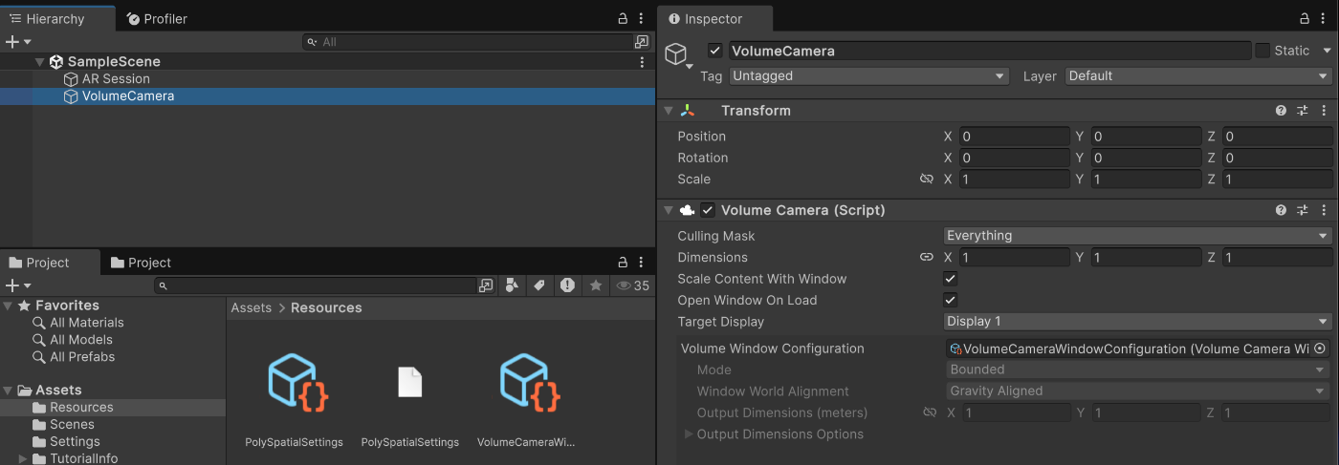Viewport: 1339px width, 465px height.
Task: Click the Hierarchy panel lock icon
Action: tap(624, 19)
